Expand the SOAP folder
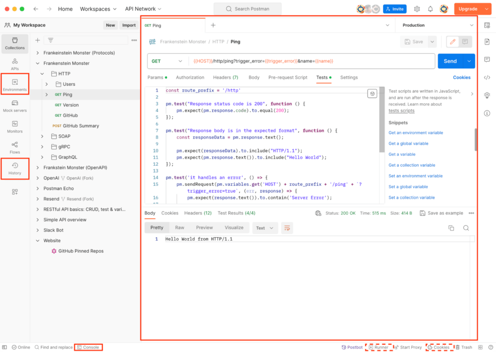496x352 pixels. click(x=42, y=137)
